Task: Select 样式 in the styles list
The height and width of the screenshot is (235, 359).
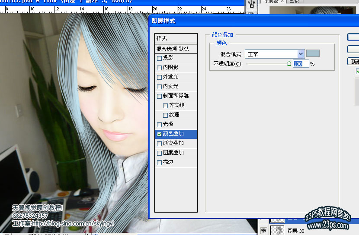Action: [x=176, y=38]
